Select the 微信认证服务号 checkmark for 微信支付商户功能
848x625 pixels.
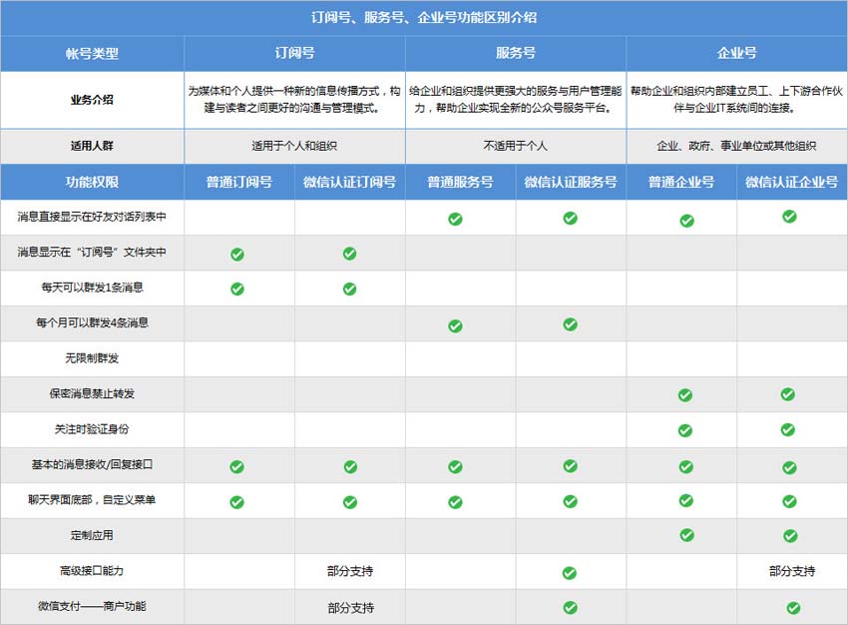pyautogui.click(x=570, y=607)
